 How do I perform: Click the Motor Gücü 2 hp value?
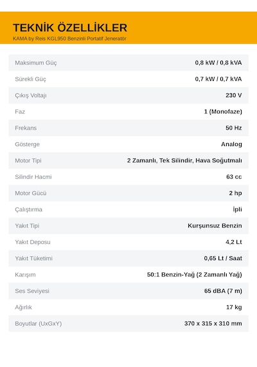pos(235,193)
